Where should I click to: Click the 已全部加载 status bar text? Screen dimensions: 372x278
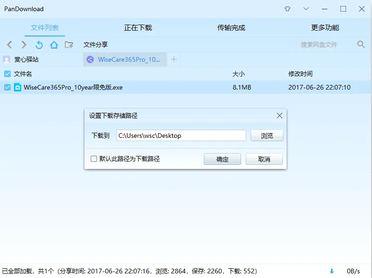(x=130, y=271)
